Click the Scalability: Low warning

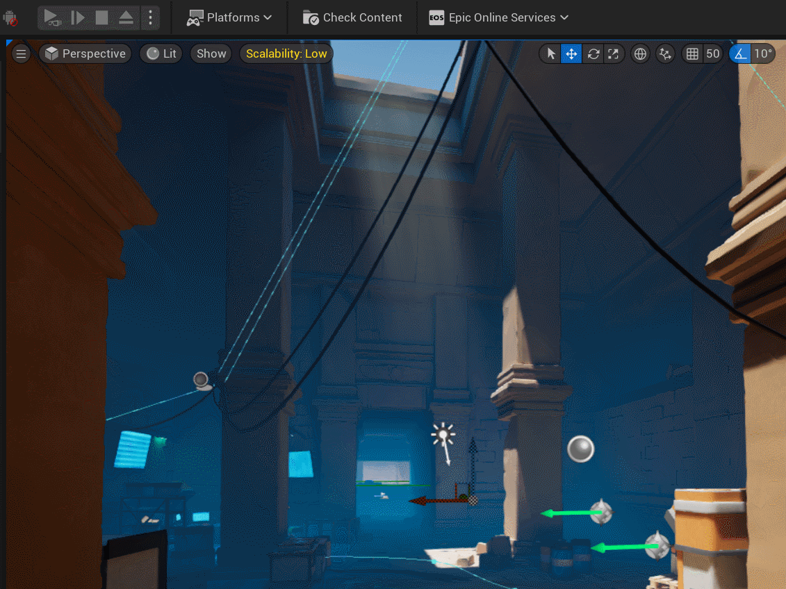tap(286, 53)
